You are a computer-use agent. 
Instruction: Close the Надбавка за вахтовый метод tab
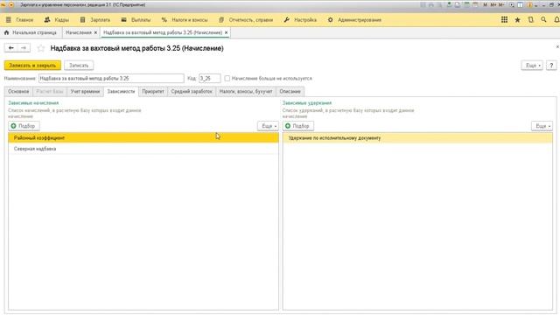pos(226,33)
